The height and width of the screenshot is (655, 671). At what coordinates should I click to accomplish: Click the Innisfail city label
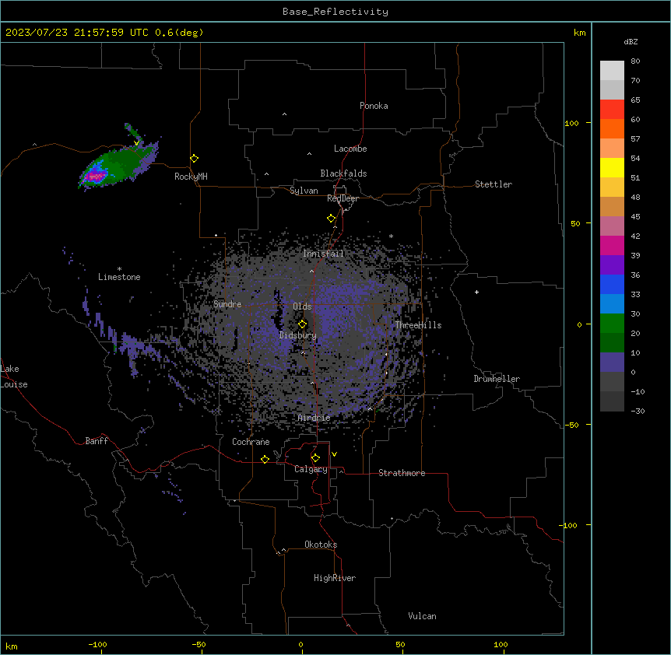tap(323, 254)
